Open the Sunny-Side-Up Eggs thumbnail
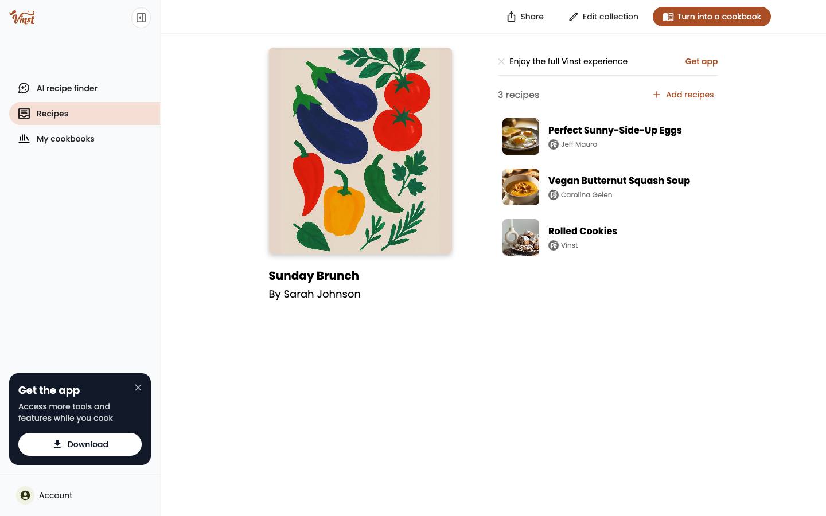Image resolution: width=826 pixels, height=516 pixels. (521, 136)
